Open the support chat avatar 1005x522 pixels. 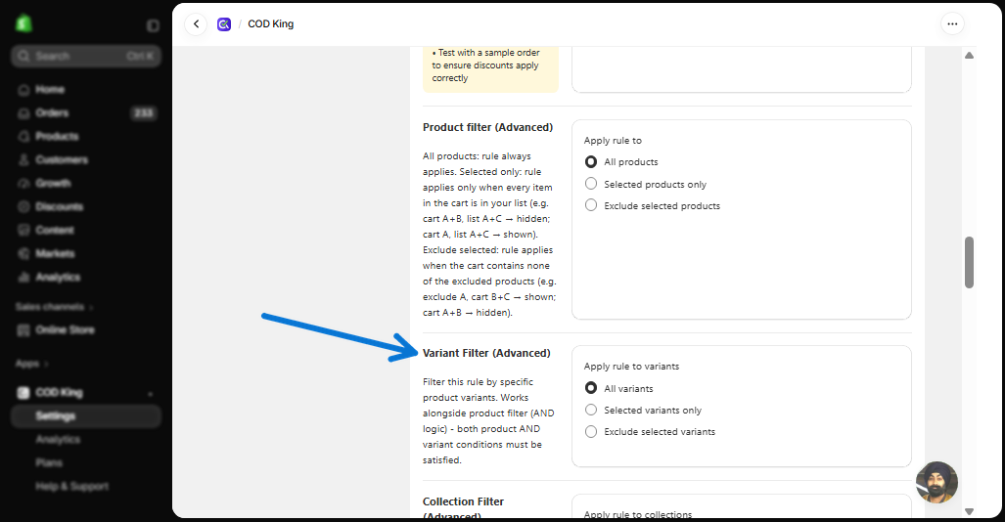tap(937, 482)
